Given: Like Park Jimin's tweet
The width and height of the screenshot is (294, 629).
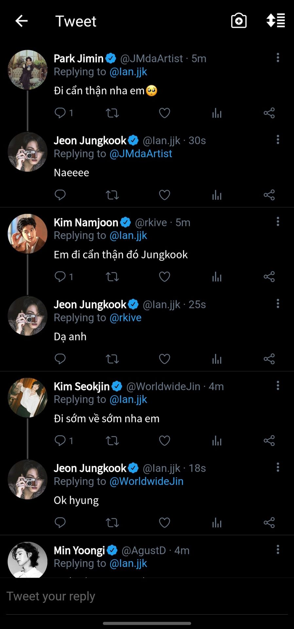Looking at the screenshot, I should [x=164, y=113].
